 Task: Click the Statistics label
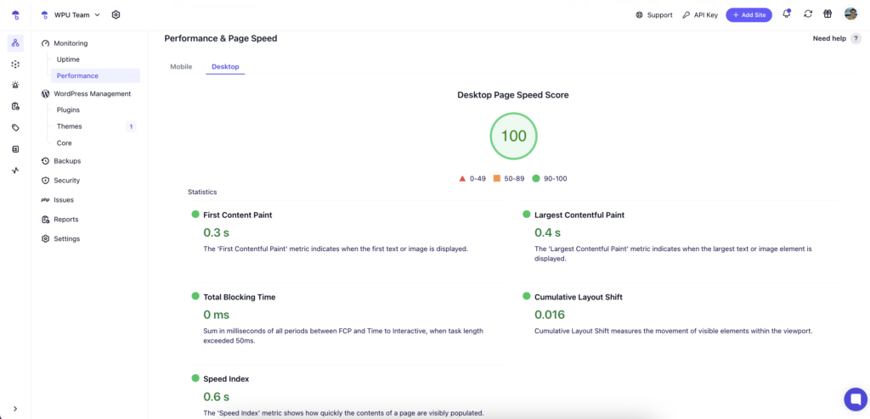(x=202, y=192)
